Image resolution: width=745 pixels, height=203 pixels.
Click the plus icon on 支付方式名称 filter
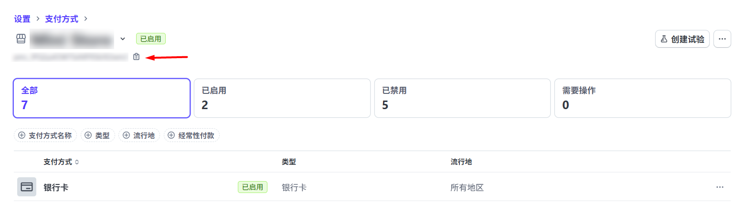[x=21, y=135]
